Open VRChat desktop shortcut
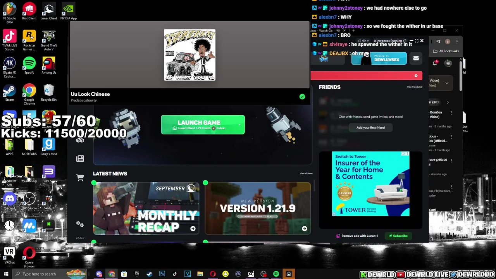 [x=10, y=255]
